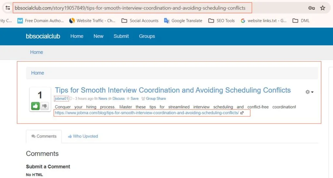
Task: Open the password key icon in address bar
Action: [311, 8]
